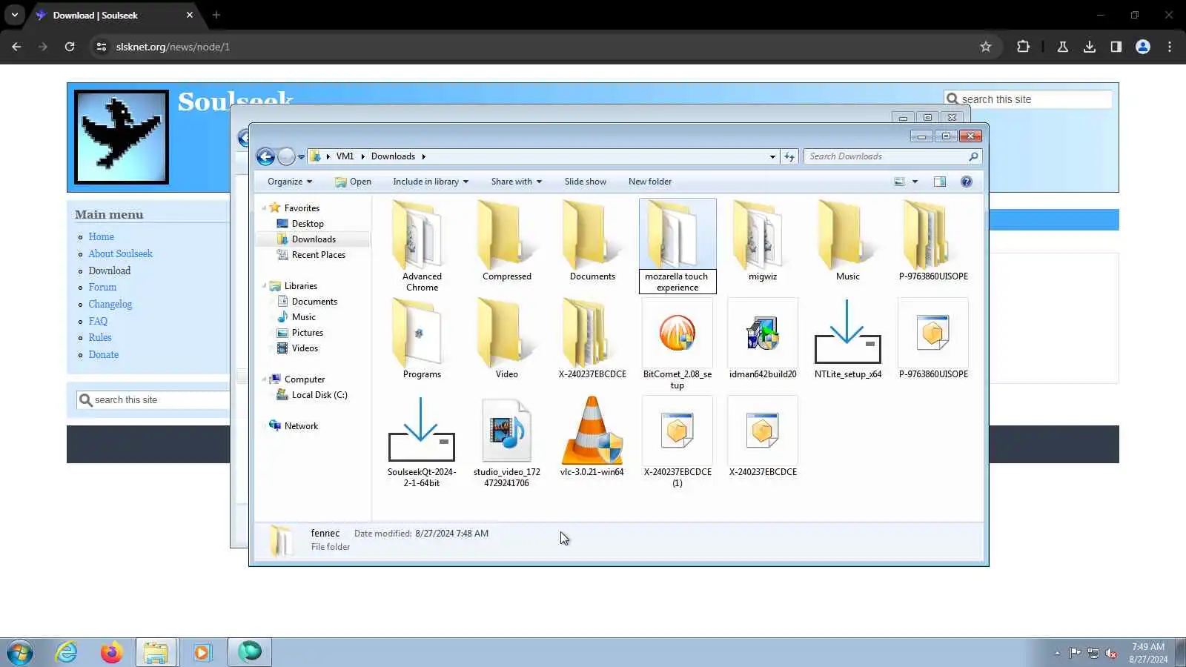
Task: Select the Music folder in the file pane
Action: point(848,242)
